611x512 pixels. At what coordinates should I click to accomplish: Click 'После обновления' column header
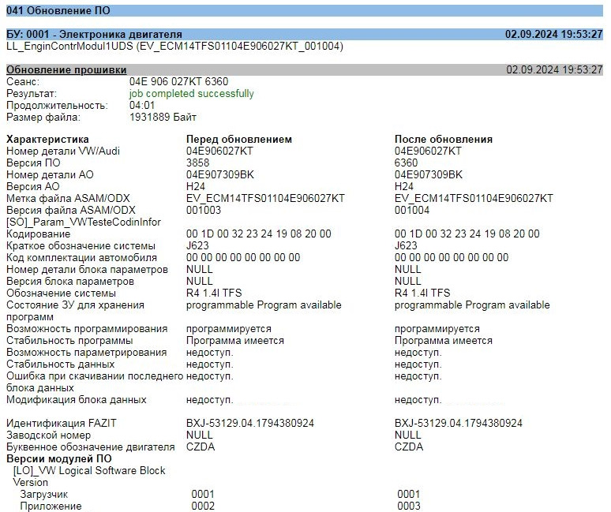(444, 139)
